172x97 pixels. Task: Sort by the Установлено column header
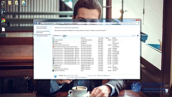pos(101,38)
